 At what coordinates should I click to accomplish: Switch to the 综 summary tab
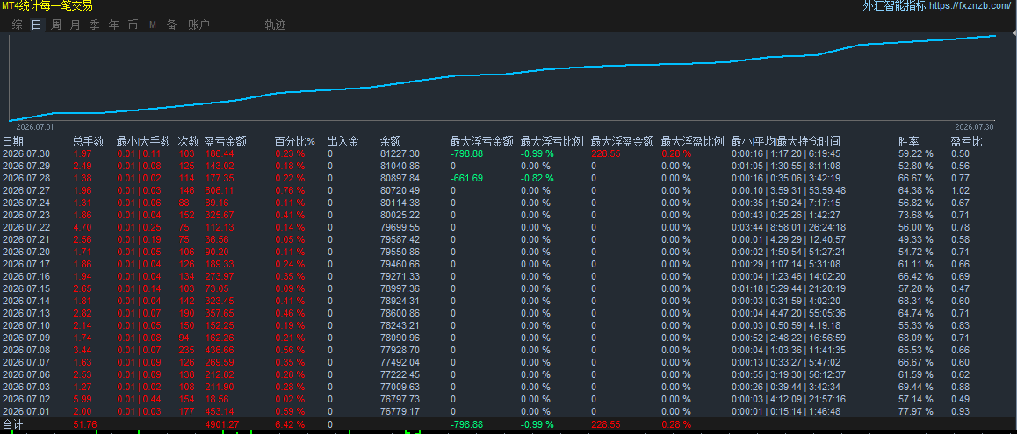click(x=17, y=25)
